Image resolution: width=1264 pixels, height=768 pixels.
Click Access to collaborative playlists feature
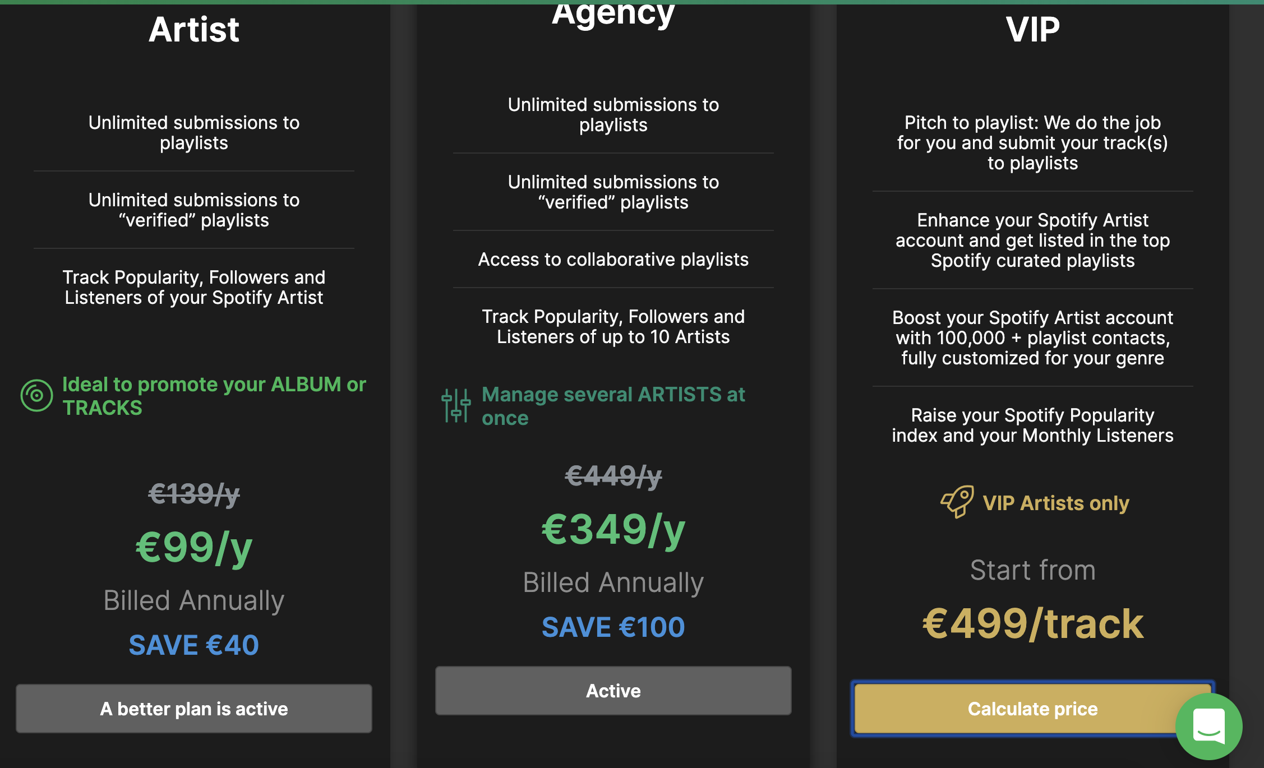pyautogui.click(x=613, y=260)
